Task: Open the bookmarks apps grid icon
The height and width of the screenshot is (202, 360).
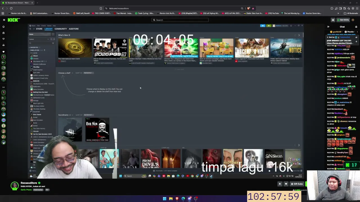Action: (3, 13)
